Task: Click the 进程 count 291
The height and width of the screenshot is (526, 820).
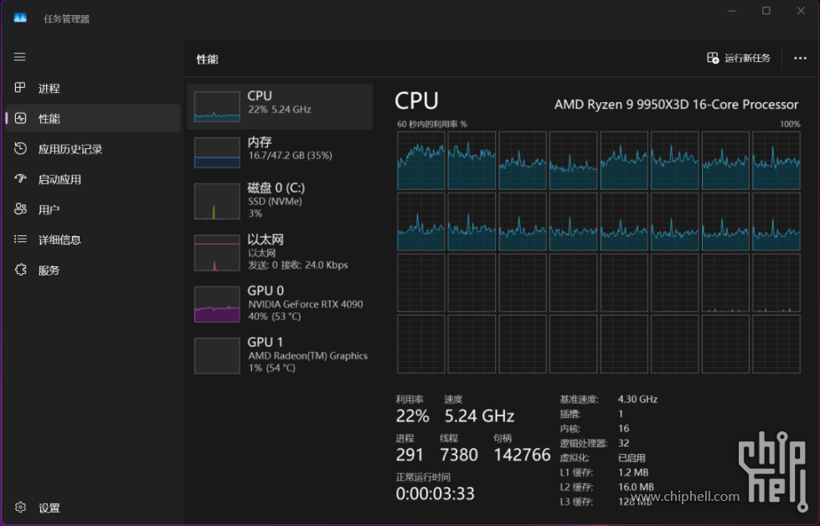Action: point(410,455)
